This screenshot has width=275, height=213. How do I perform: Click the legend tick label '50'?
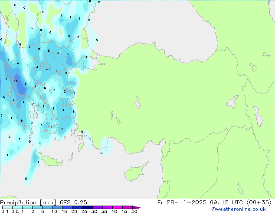(134, 211)
